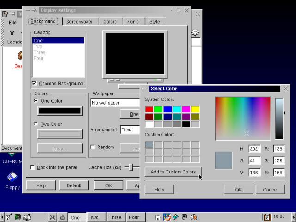Expand the Arrangement Tiled combo box

129,130
